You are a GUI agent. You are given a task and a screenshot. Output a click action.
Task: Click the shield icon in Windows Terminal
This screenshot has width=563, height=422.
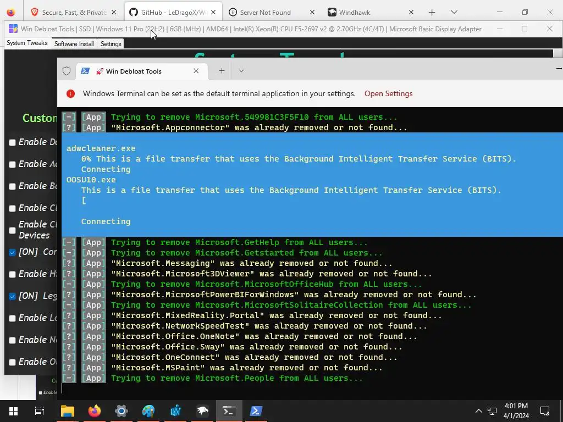point(67,71)
